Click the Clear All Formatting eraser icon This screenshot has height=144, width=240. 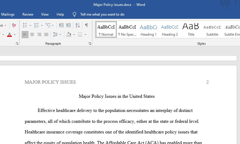14,25
